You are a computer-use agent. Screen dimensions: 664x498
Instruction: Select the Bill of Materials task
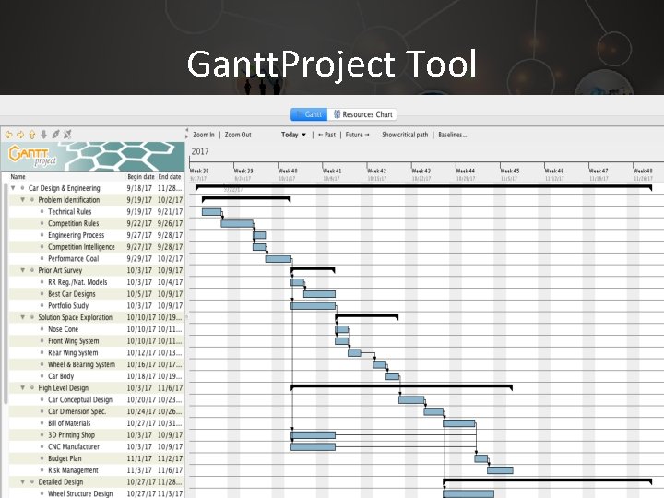point(97,423)
